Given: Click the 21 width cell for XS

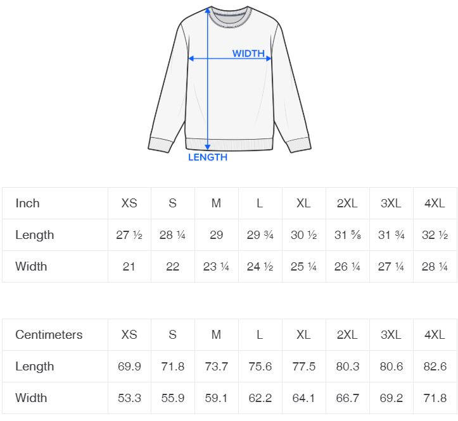Looking at the screenshot, I should (x=129, y=267).
